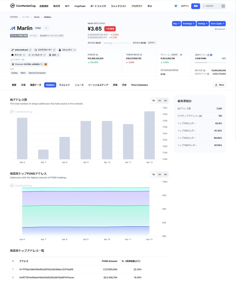Click the blue 登録 button

(196, 6)
